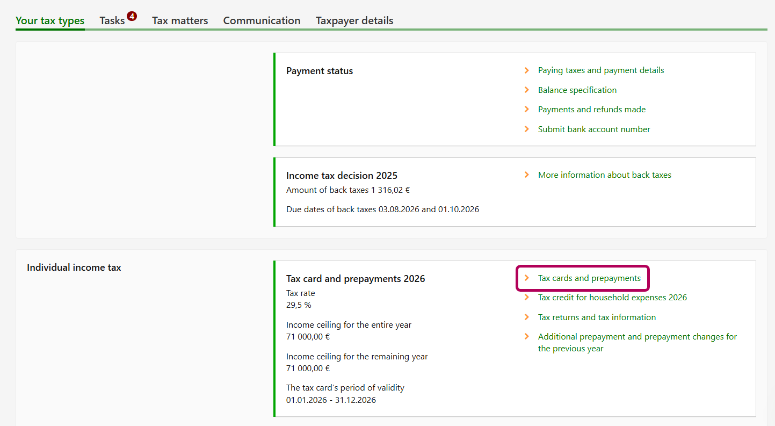This screenshot has width=775, height=426.
Task: Go to the Communication tab
Action: click(262, 20)
